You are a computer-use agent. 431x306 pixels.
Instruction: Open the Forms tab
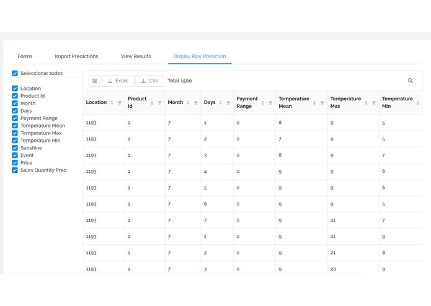click(x=25, y=56)
